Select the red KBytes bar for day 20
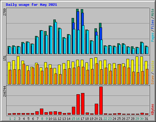Viewport: 156px width, 122px height. (96, 109)
